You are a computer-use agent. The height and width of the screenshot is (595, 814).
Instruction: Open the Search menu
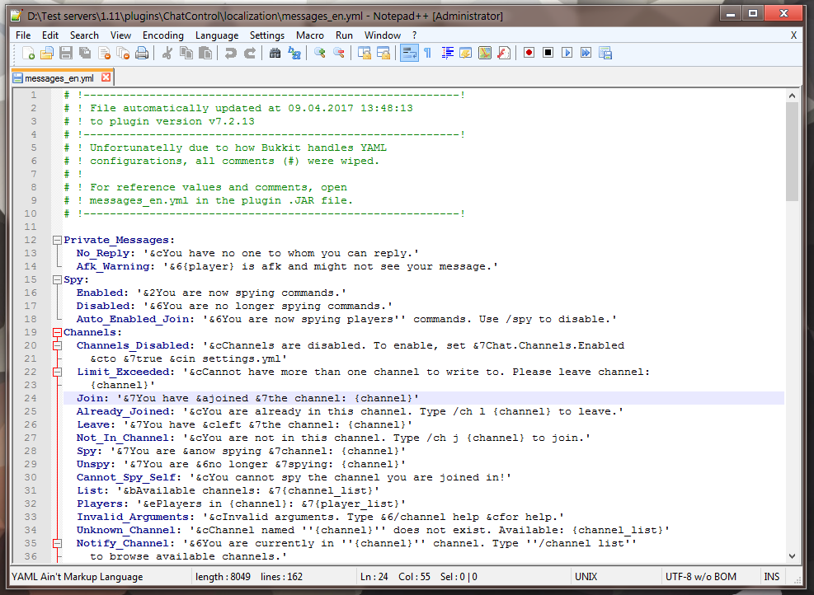pyautogui.click(x=84, y=35)
